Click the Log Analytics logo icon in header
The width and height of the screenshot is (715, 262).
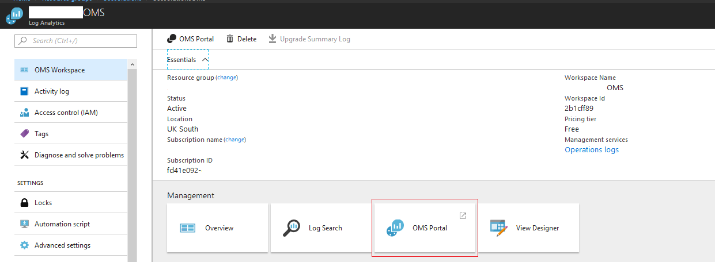[14, 16]
